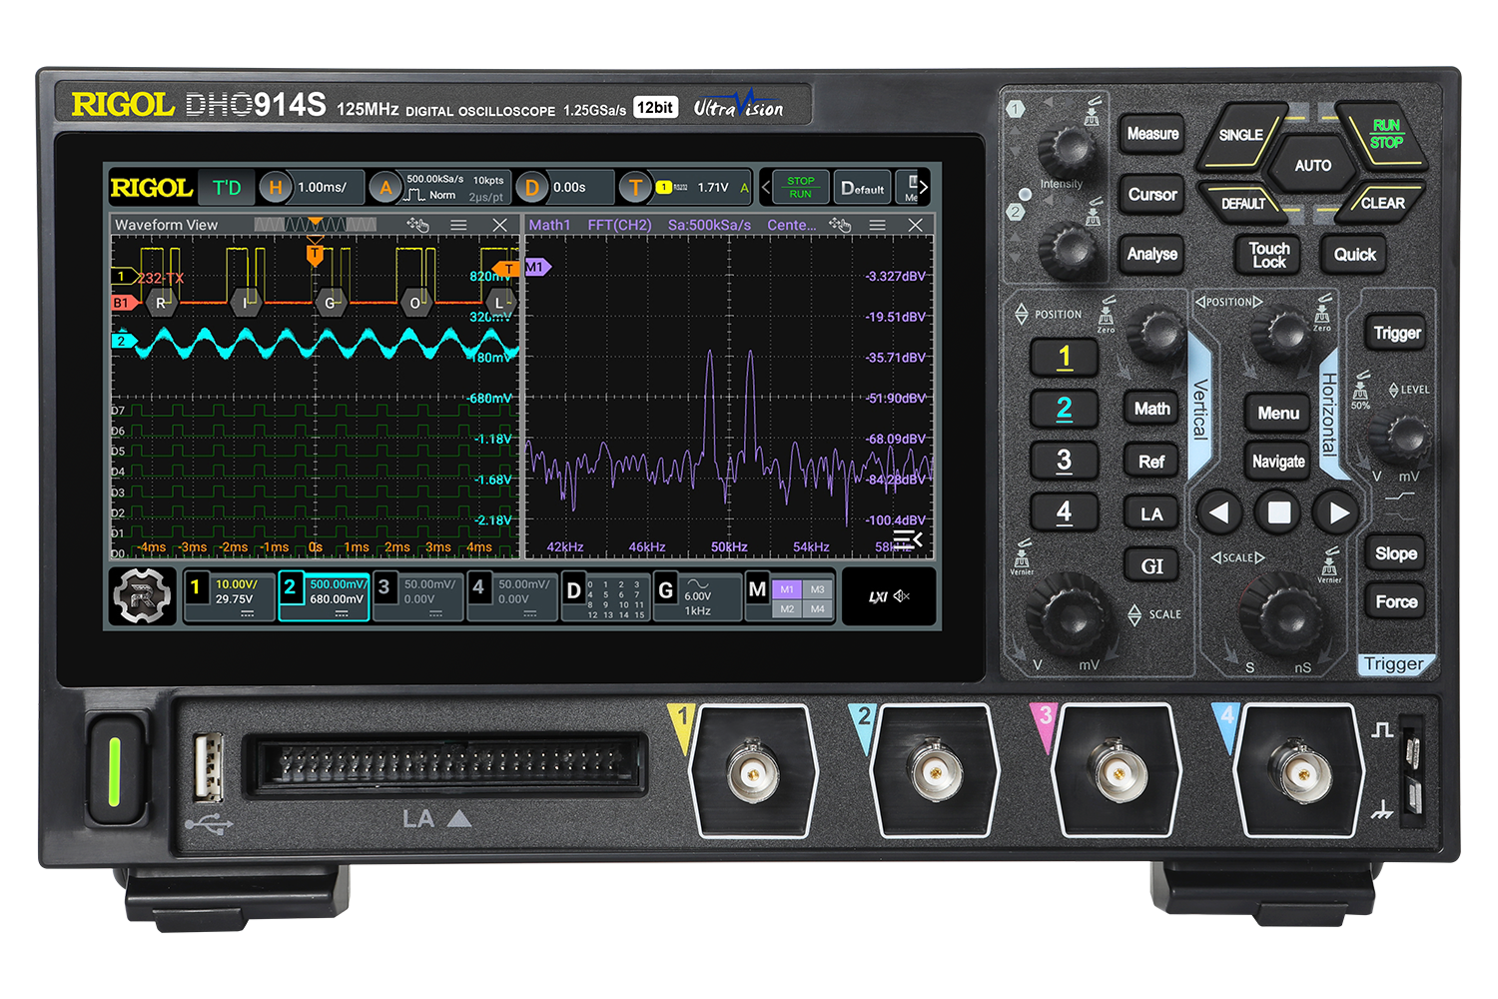Toggle math channel M4 on screen
The height and width of the screenshot is (999, 1498).
818,608
